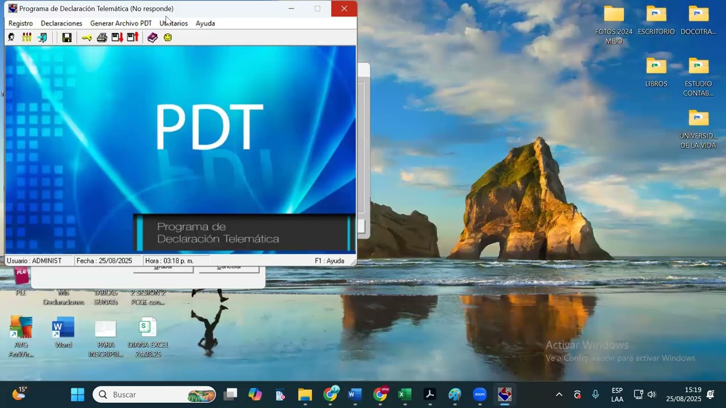Select the FOTOS 2024 MEJO desktop folder
Viewport: 726px width, 408px height.
(x=614, y=25)
